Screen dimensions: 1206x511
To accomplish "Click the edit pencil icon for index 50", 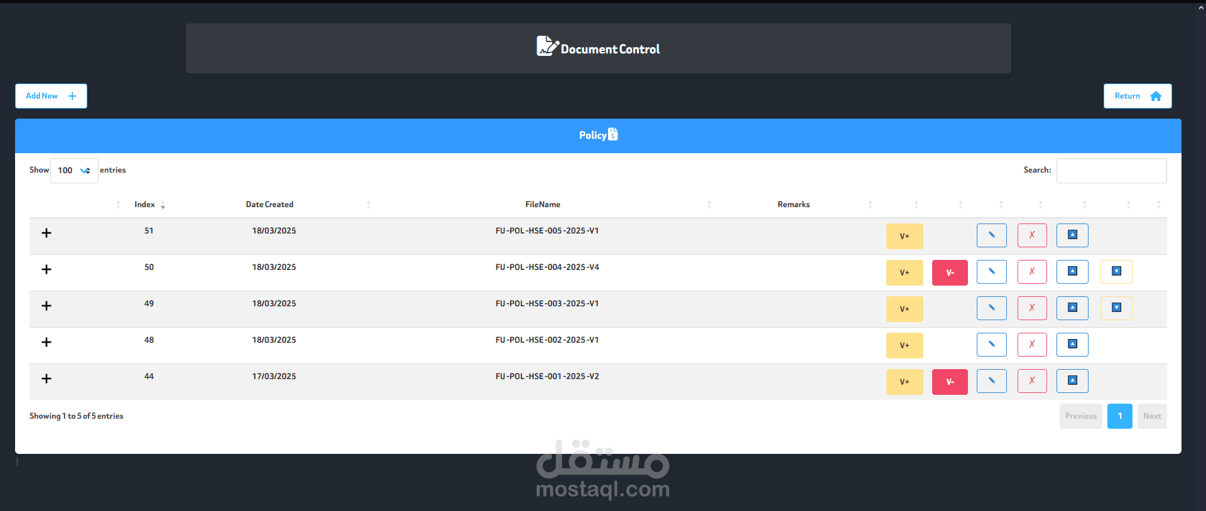I will click(x=991, y=272).
